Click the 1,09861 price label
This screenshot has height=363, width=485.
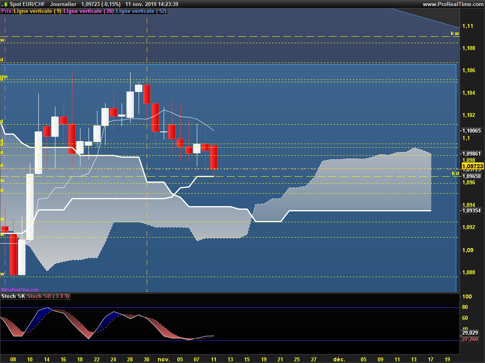[x=472, y=154]
